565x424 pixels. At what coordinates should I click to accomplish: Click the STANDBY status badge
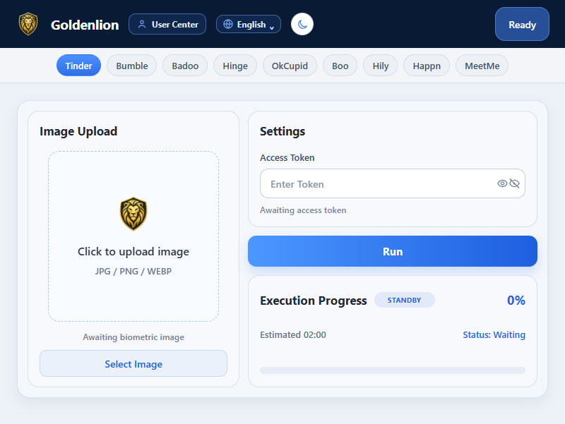pyautogui.click(x=404, y=300)
